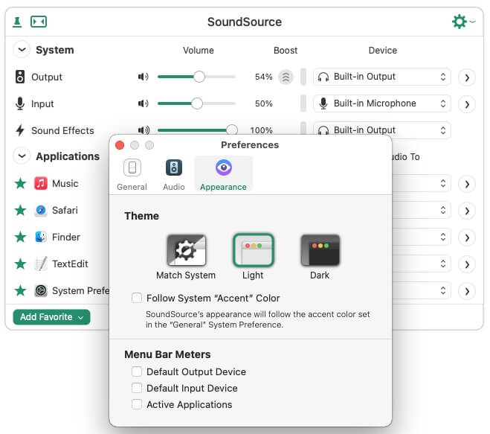The height and width of the screenshot is (434, 490).
Task: Open the TextEdit row device stepper
Action: point(443,264)
